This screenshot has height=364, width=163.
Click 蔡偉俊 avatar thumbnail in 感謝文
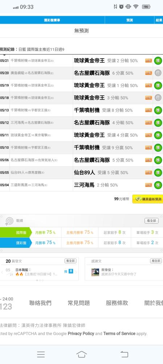tap(95, 272)
